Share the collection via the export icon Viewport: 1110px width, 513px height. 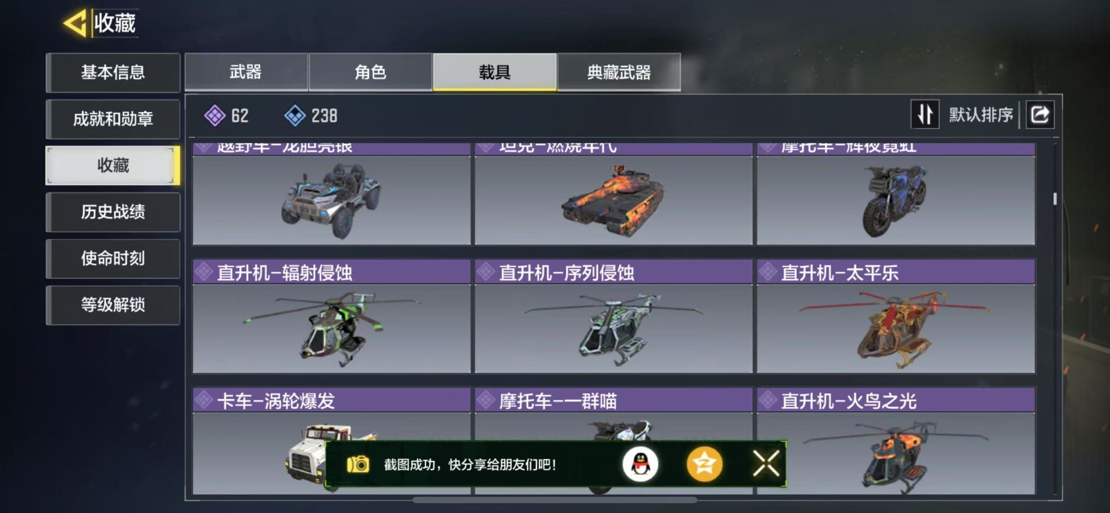(x=1039, y=115)
